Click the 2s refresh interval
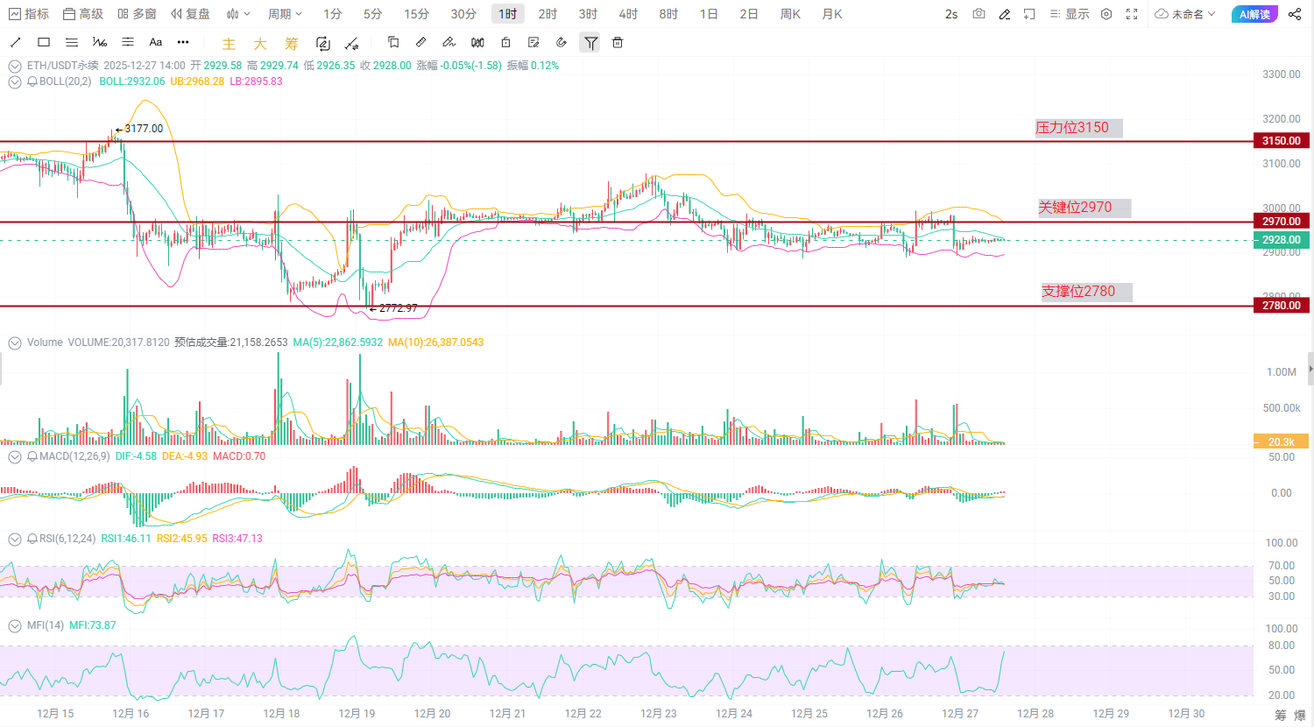The image size is (1314, 727). click(951, 14)
